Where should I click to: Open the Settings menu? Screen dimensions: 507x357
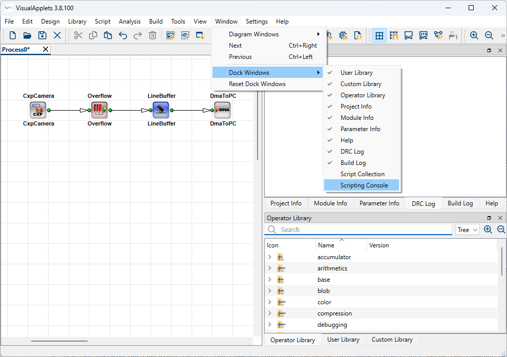tap(257, 22)
